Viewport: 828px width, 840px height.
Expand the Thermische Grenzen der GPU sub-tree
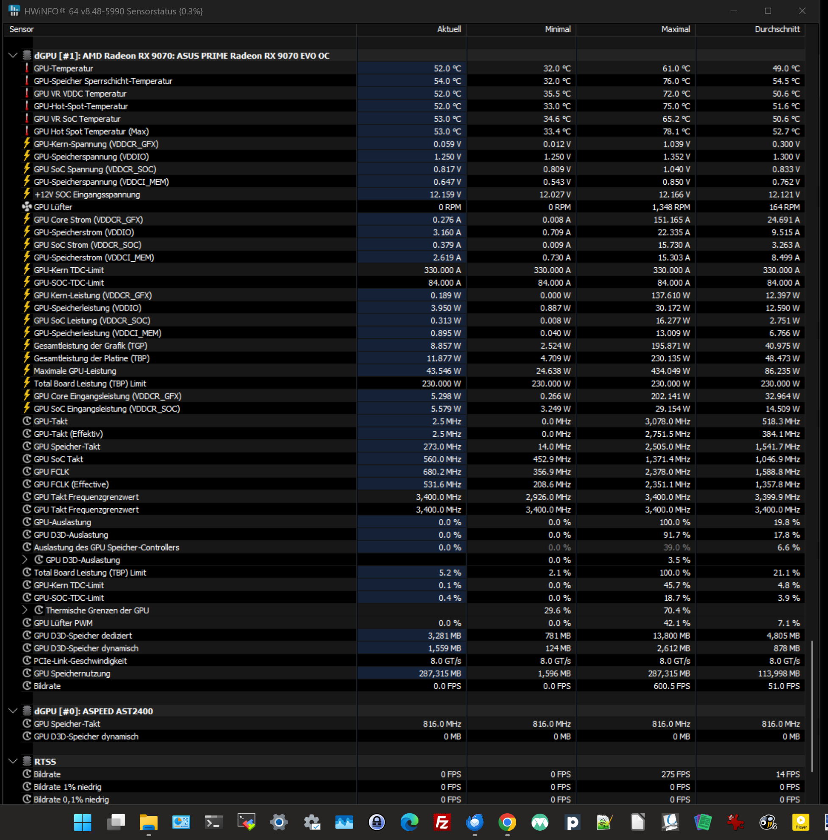[25, 610]
